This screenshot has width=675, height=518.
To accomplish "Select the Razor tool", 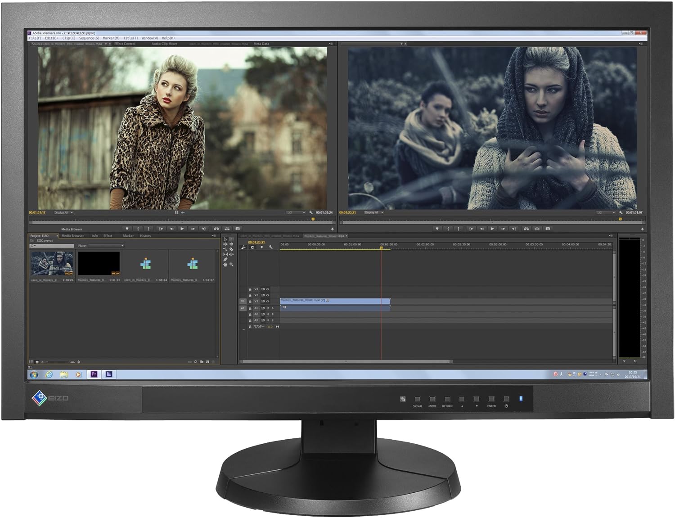I will [x=231, y=249].
